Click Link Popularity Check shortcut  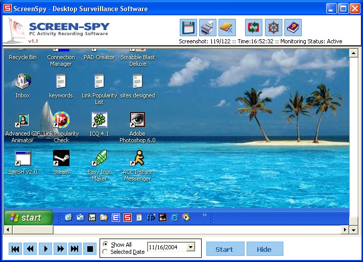point(61,120)
